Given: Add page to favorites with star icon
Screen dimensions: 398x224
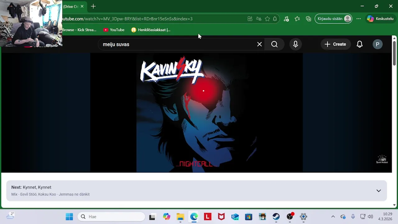Looking at the screenshot, I should coord(267,19).
